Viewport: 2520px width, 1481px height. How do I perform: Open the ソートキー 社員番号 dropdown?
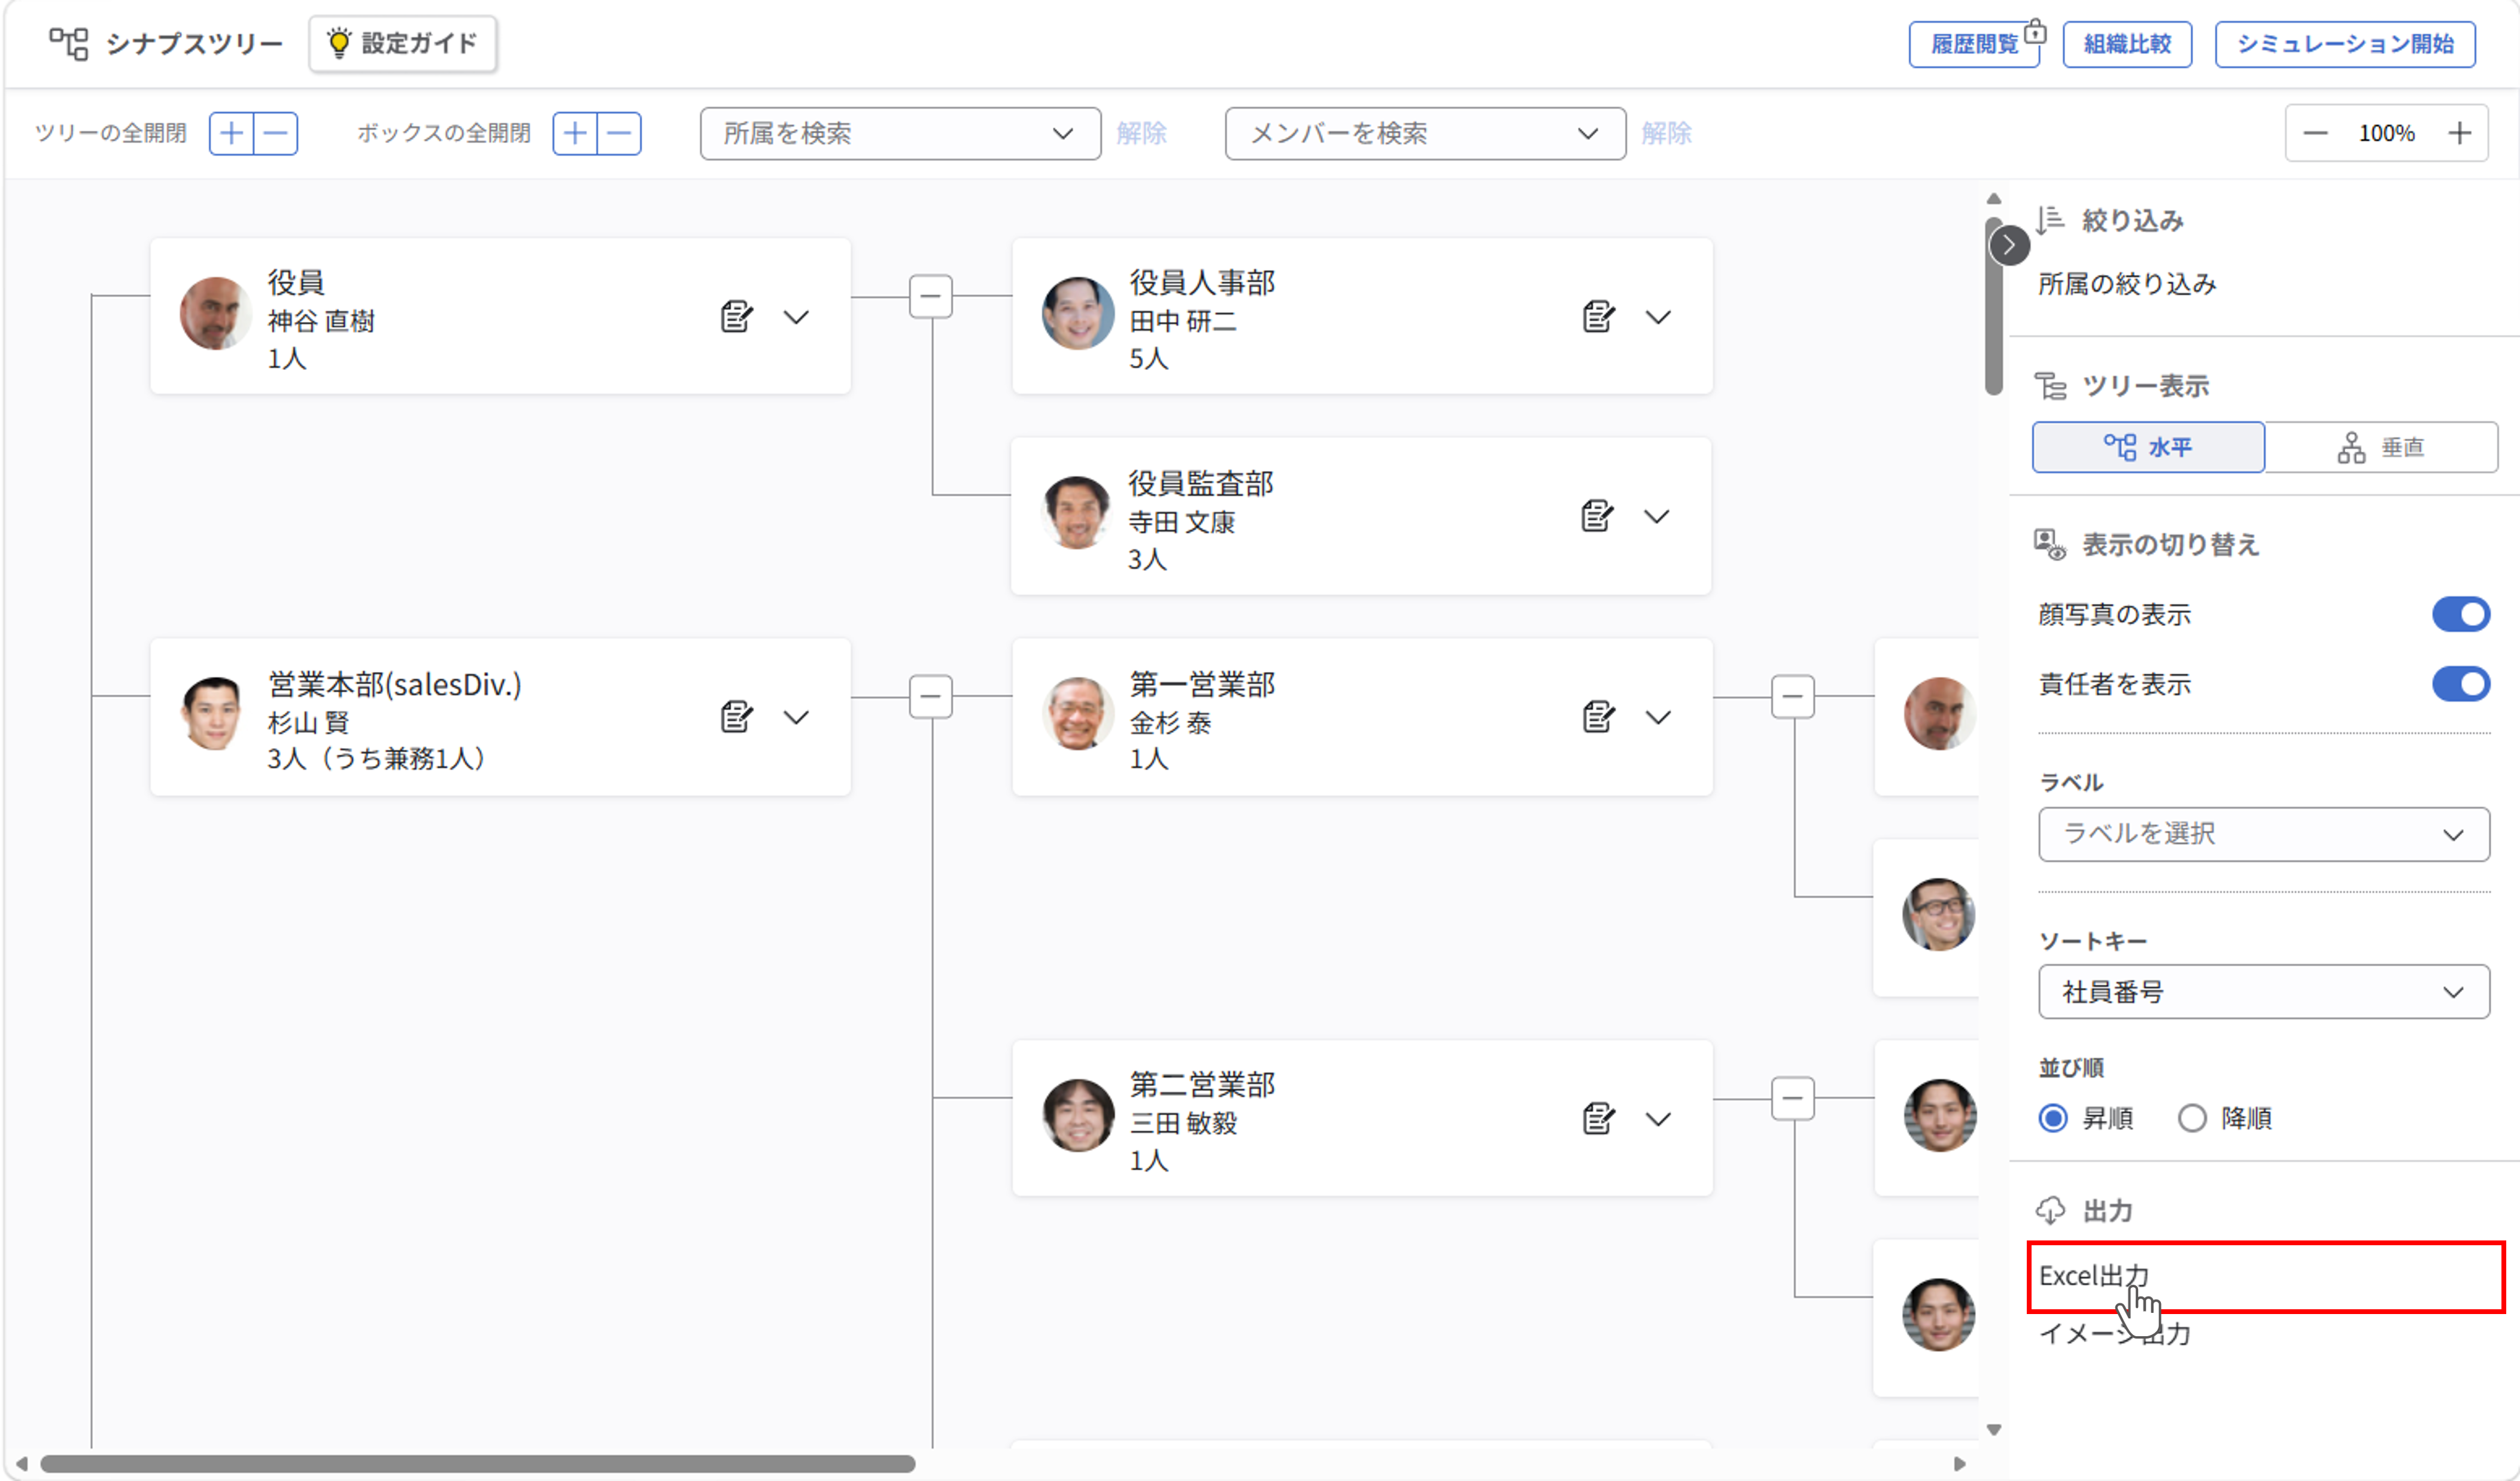[x=2264, y=992]
